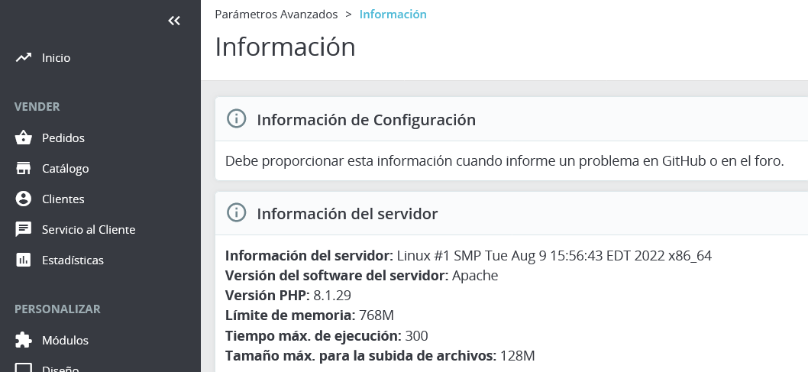Open the Inicio menu item
Screen dimensions: 808x372
pyautogui.click(x=57, y=57)
